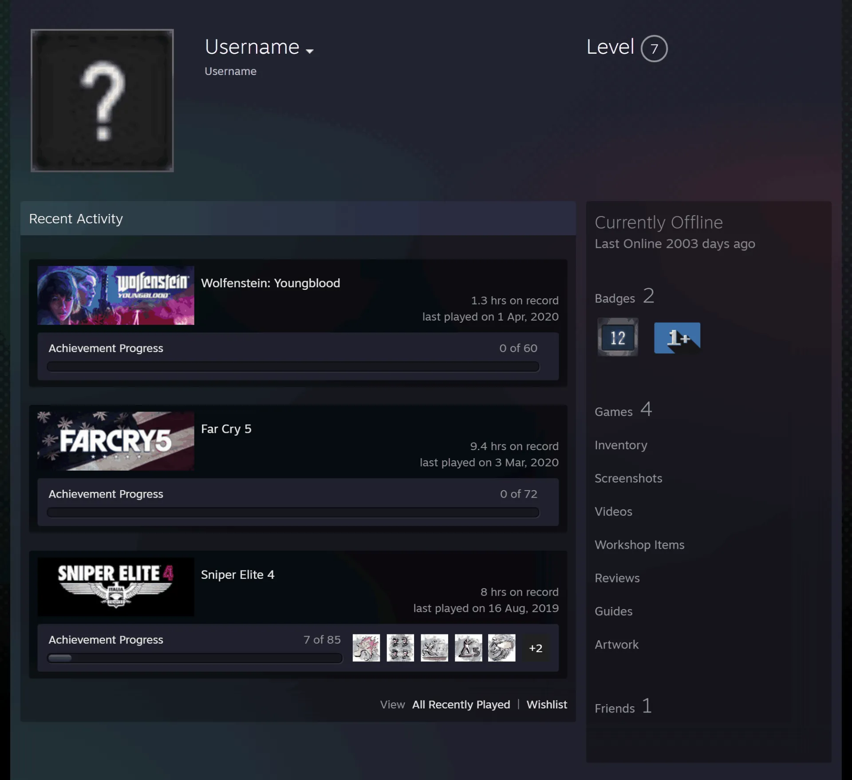Open the Years of Service 12 badge
852x780 pixels.
pos(618,337)
